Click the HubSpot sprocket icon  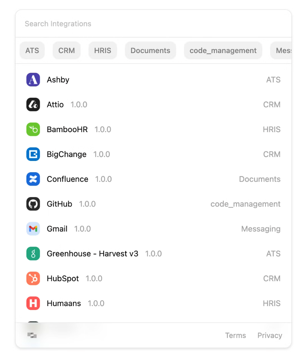[x=33, y=278]
